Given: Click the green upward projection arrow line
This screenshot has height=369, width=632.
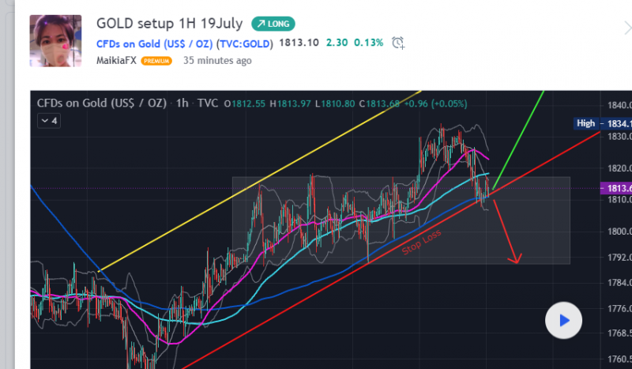Looking at the screenshot, I should (518, 140).
